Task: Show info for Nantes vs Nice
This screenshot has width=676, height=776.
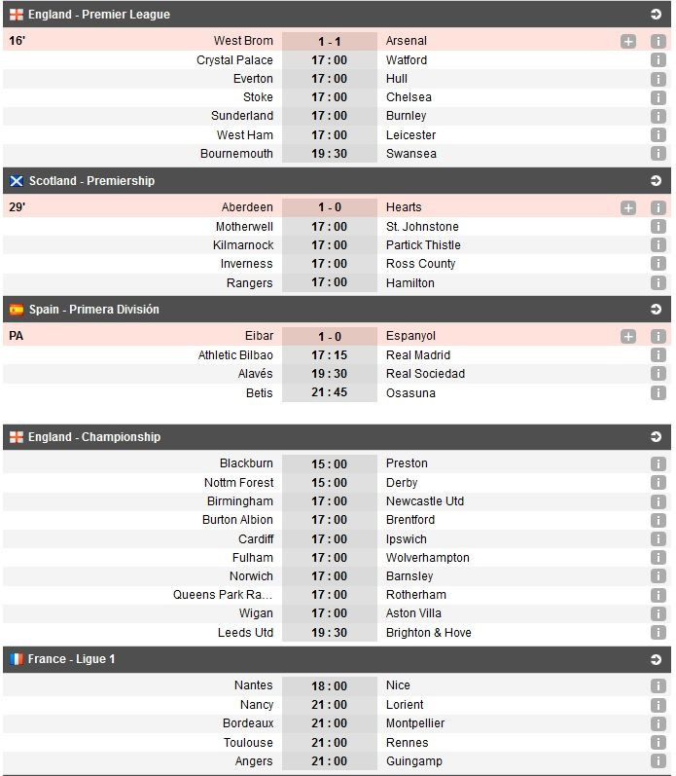Action: tap(658, 685)
